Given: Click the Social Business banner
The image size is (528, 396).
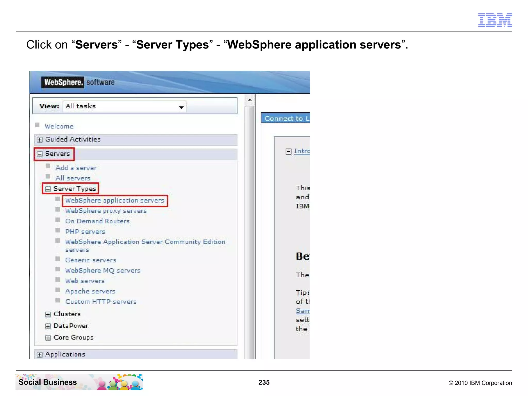Looking at the screenshot, I should 79,382.
